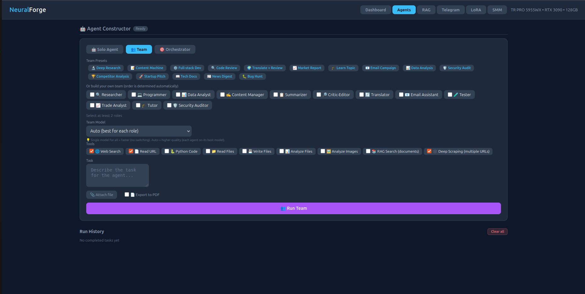
Task: Check the Analyze Images tool
Action: 323,151
